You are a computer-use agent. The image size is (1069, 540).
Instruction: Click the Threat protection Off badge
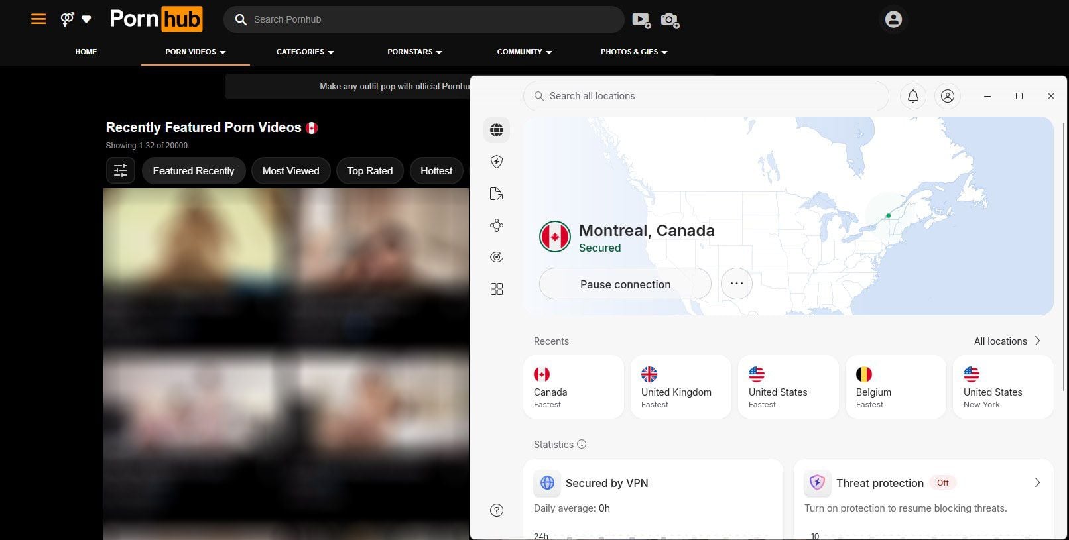click(942, 483)
